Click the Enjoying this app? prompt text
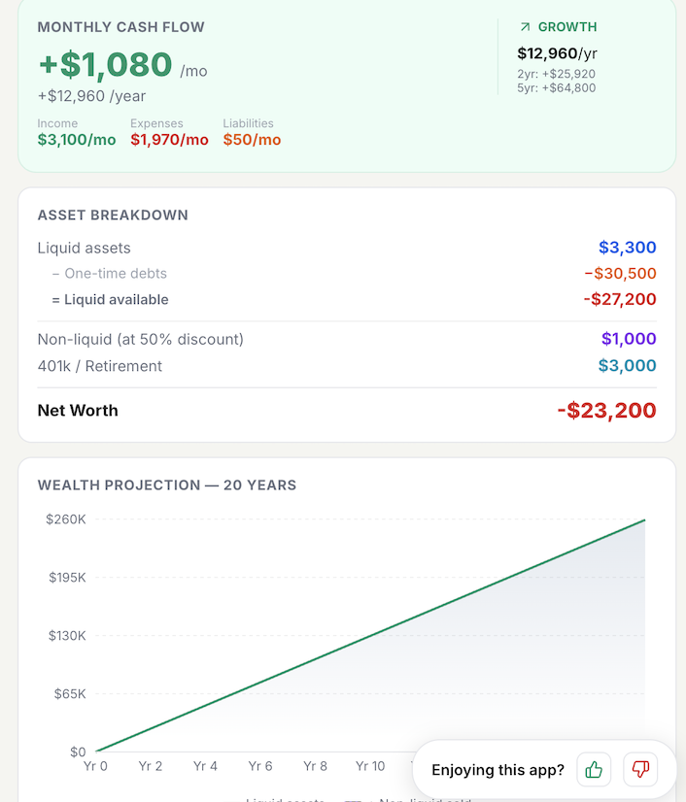This screenshot has width=686, height=802. [497, 770]
